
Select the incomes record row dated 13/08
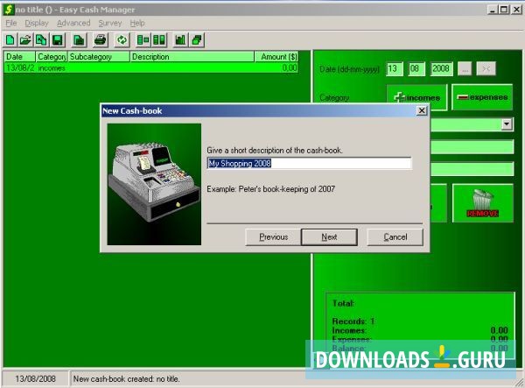tap(151, 68)
